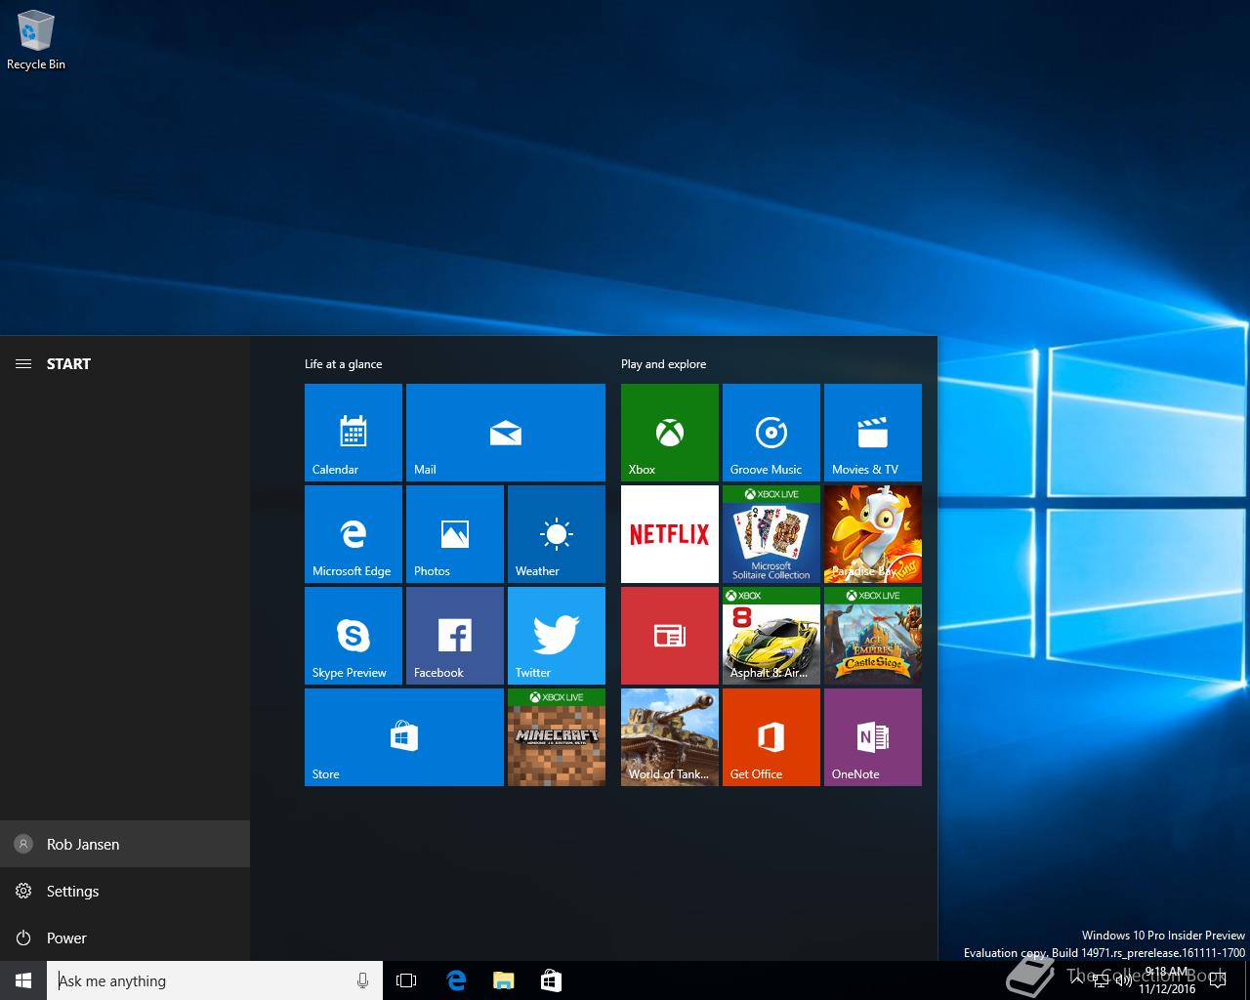Launch the World of Tanks tile

[x=670, y=737]
